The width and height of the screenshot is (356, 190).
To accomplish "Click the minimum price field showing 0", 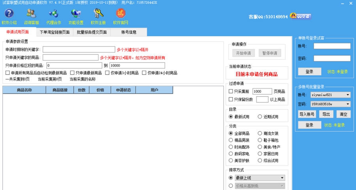I will (74, 65).
